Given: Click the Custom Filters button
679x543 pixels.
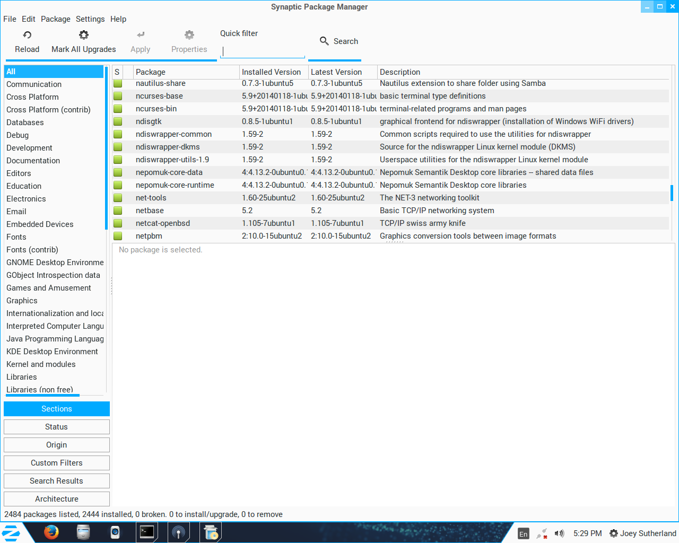Looking at the screenshot, I should pos(57,463).
